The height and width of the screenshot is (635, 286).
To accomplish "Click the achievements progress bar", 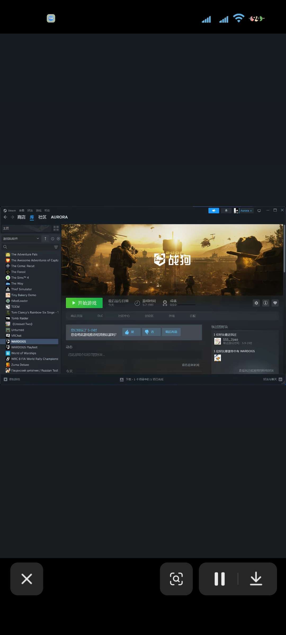I will coord(186,305).
